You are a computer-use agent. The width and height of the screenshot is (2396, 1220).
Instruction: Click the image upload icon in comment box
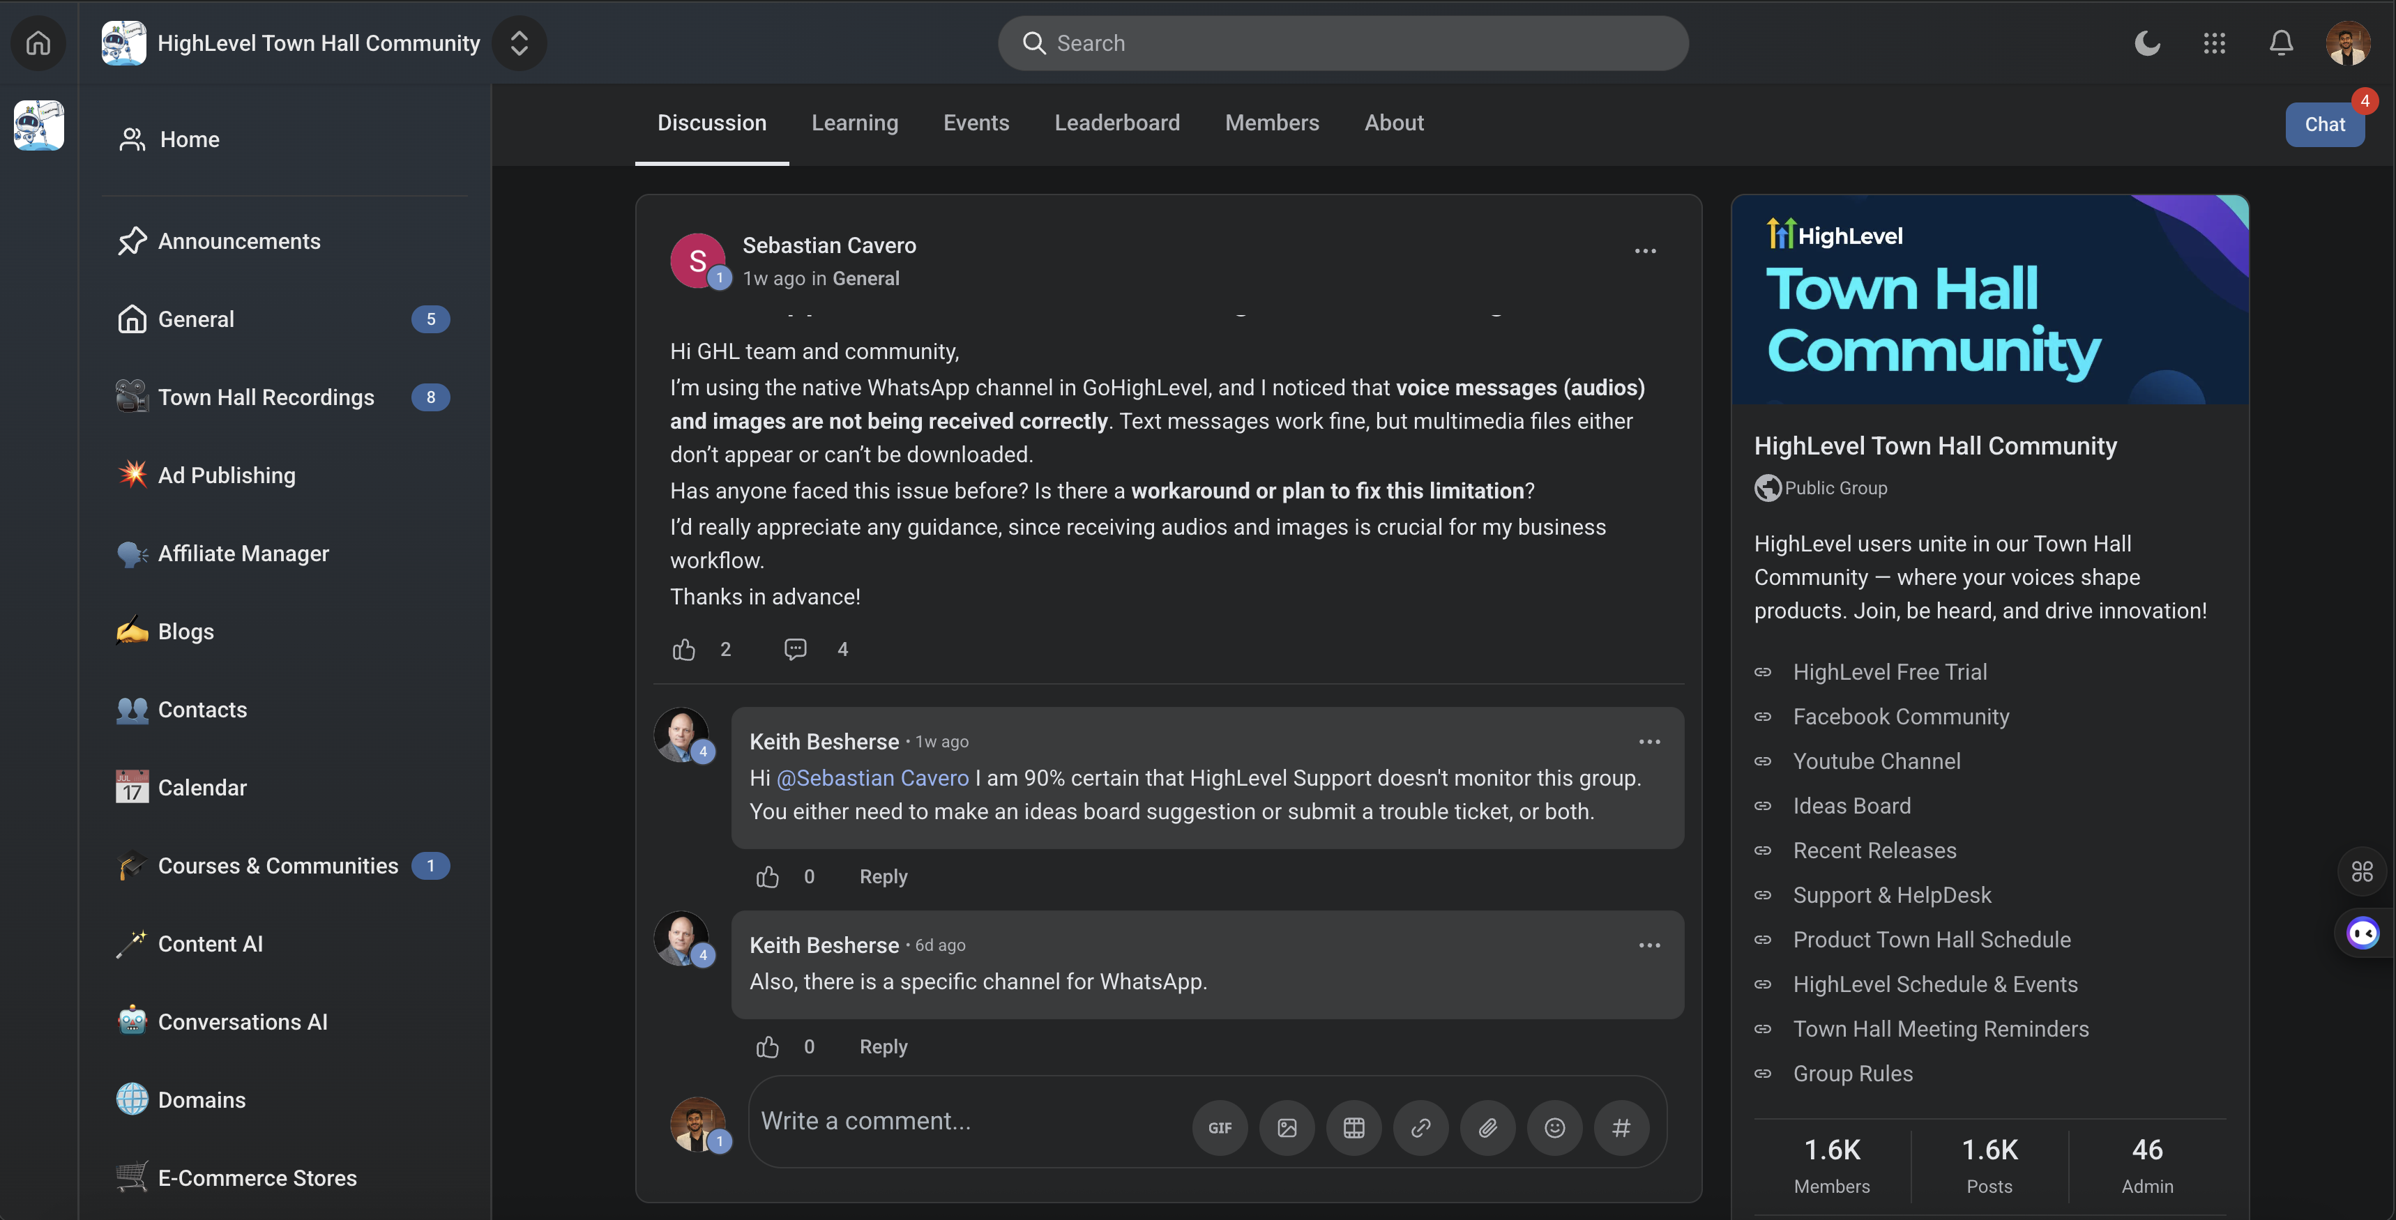coord(1287,1128)
